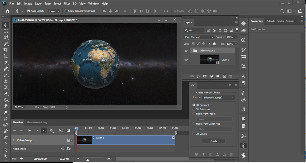Select the Move tool in the toolbar
Screen dimensions: 306x163
pos(6,25)
